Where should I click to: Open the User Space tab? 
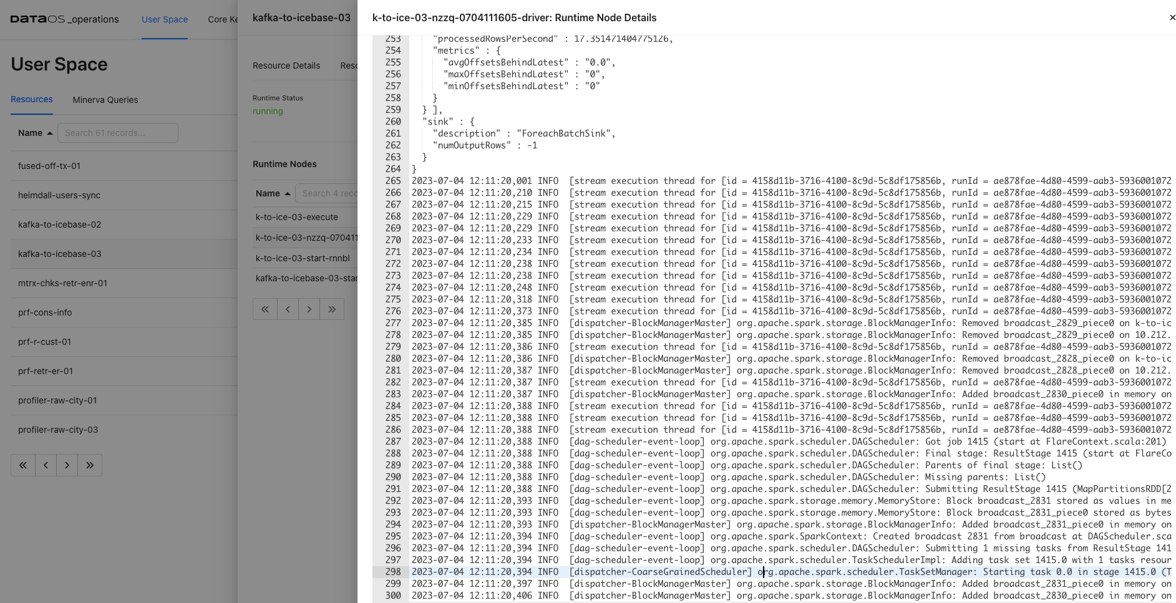click(165, 19)
